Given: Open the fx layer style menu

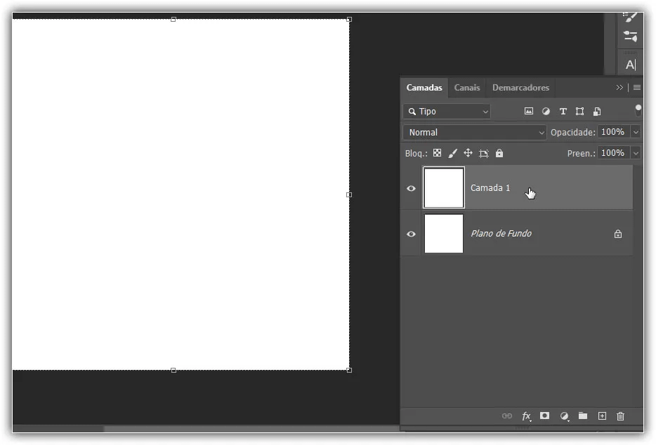Looking at the screenshot, I should 526,416.
